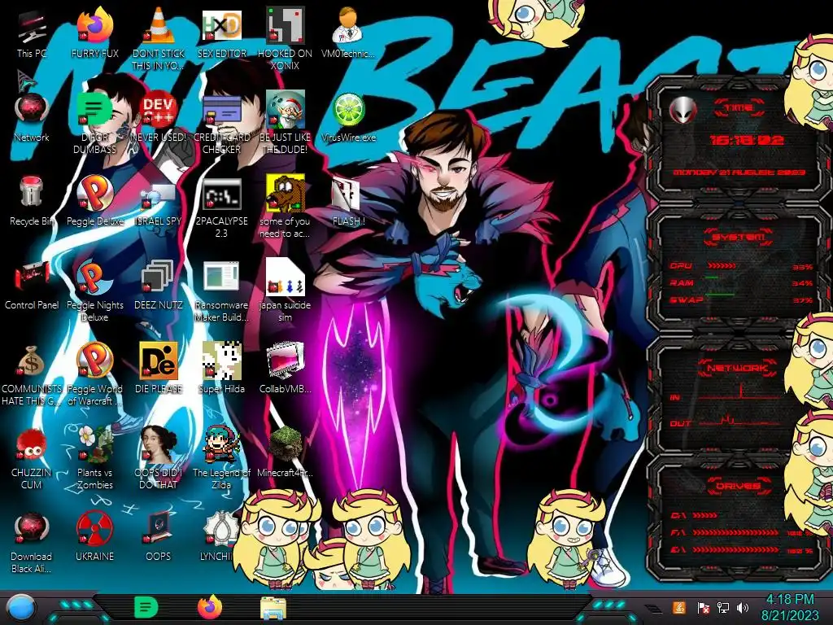Screen dimensions: 833x625
Task: Launch CHUZZIN CUM red fuzzball icon
Action: [x=32, y=459]
